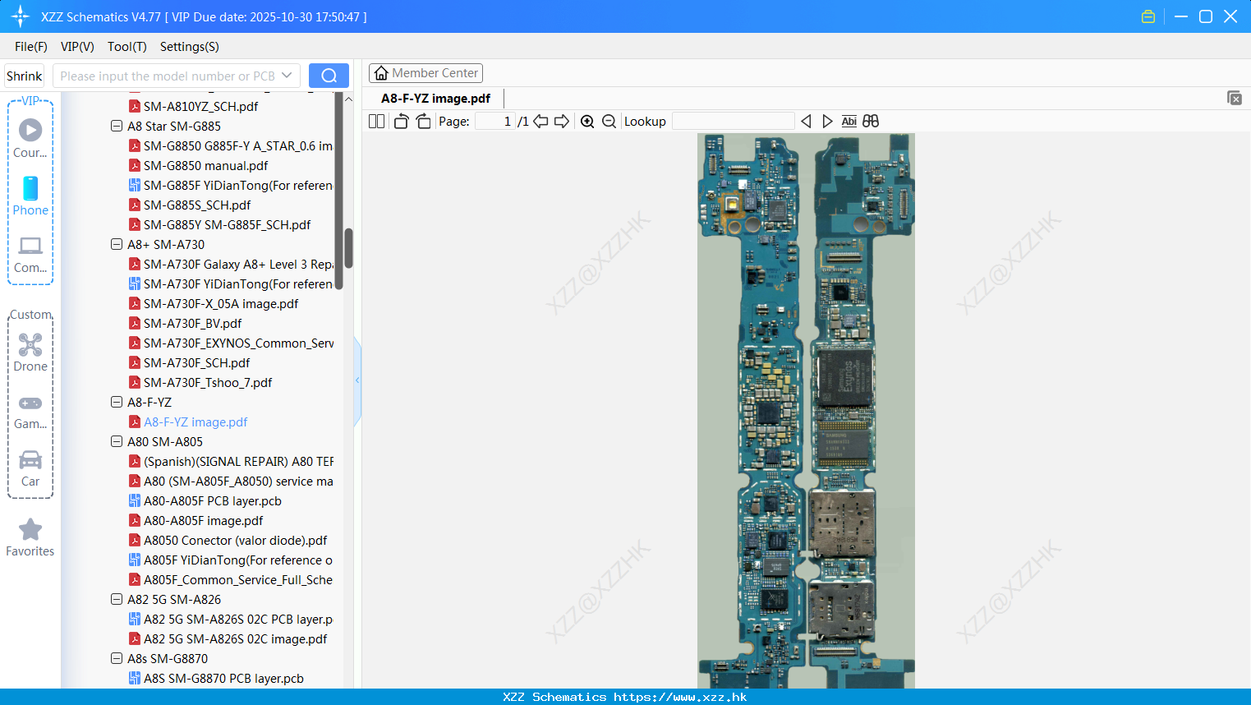This screenshot has height=705, width=1251.
Task: Open SM-A730F Galaxy A8+ Level 3 Repair pdf
Action: click(x=237, y=264)
